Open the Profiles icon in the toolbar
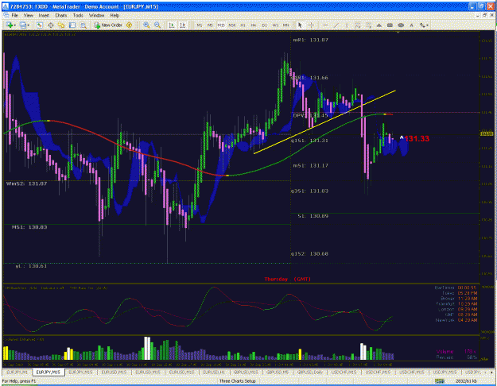Screen dimensions: 497x386 coord(22,25)
